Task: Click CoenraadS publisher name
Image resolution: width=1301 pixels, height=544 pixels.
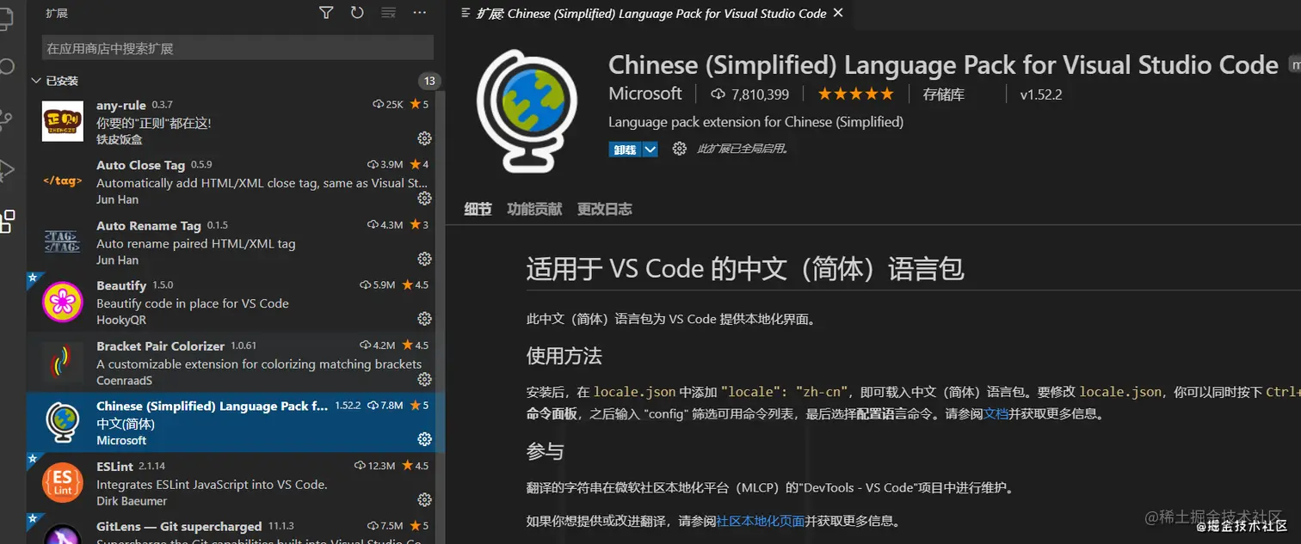Action: (x=124, y=380)
